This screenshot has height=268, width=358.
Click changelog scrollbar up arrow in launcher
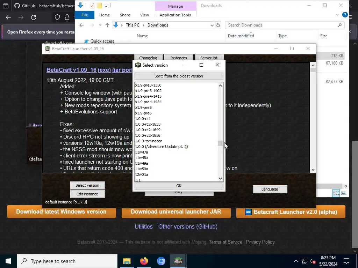click(x=313, y=65)
